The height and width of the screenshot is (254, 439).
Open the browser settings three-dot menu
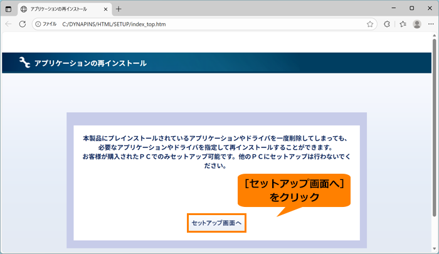click(x=430, y=24)
